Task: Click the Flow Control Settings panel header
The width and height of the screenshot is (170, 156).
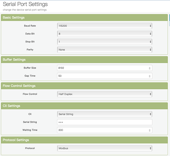Action: click(84, 86)
